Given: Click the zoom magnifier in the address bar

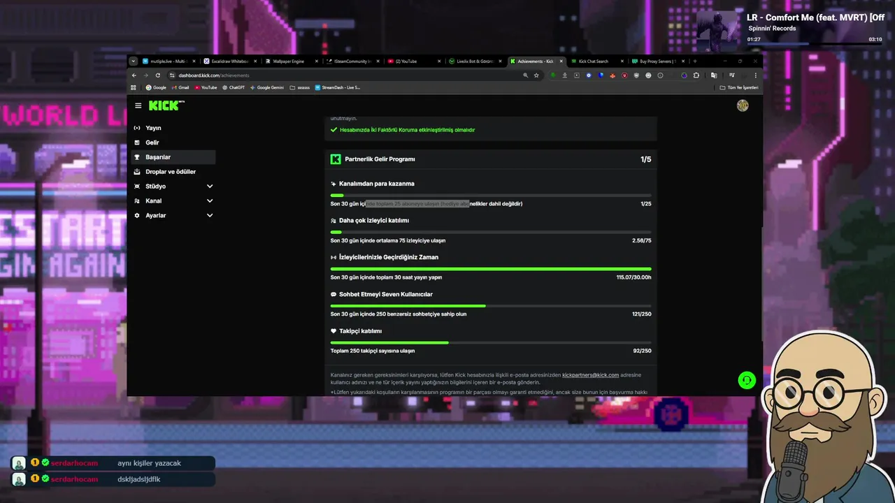Looking at the screenshot, I should (525, 75).
